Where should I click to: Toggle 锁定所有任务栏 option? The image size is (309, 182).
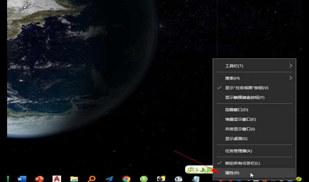(x=242, y=163)
